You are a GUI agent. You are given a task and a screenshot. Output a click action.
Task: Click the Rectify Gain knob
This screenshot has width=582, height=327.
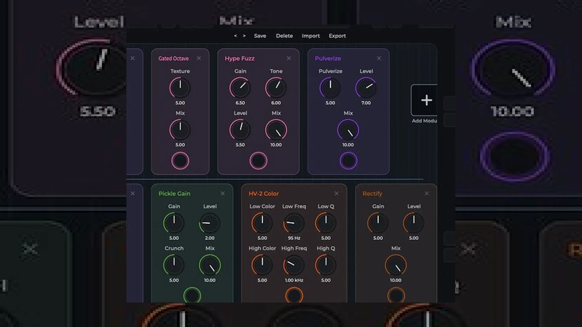click(x=378, y=223)
